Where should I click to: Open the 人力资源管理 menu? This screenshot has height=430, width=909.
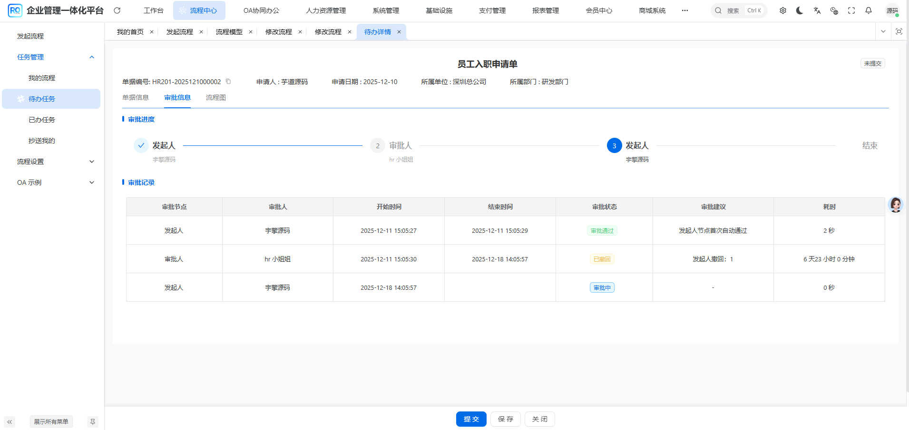pos(326,10)
